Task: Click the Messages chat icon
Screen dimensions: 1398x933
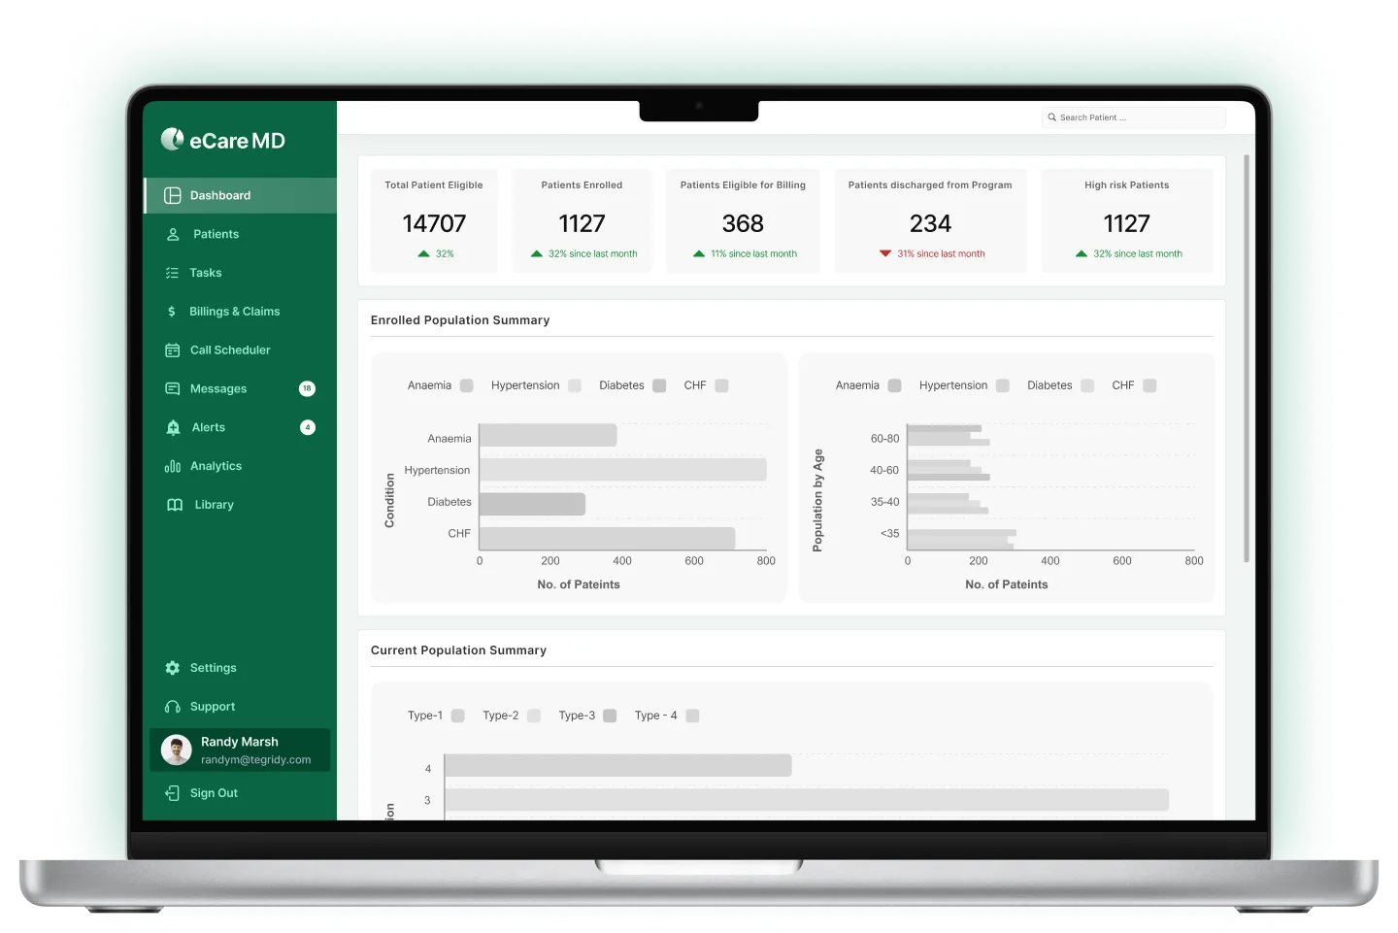Action: [x=173, y=388]
